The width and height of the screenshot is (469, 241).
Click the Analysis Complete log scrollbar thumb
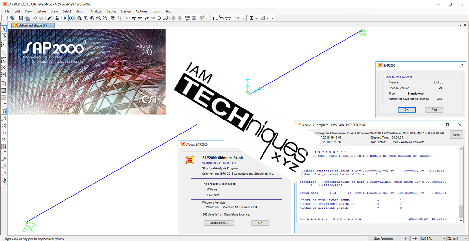(x=461, y=211)
